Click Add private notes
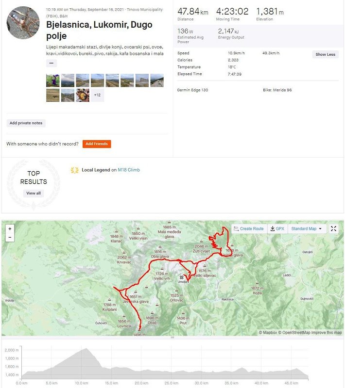Screen dimensions: 345x388 (26, 123)
